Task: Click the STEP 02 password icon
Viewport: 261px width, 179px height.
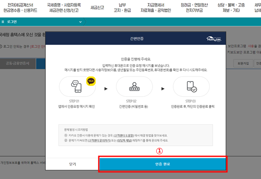Action: 134,87
